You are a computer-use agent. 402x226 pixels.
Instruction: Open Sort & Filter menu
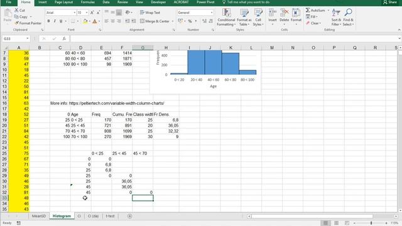coord(336,17)
